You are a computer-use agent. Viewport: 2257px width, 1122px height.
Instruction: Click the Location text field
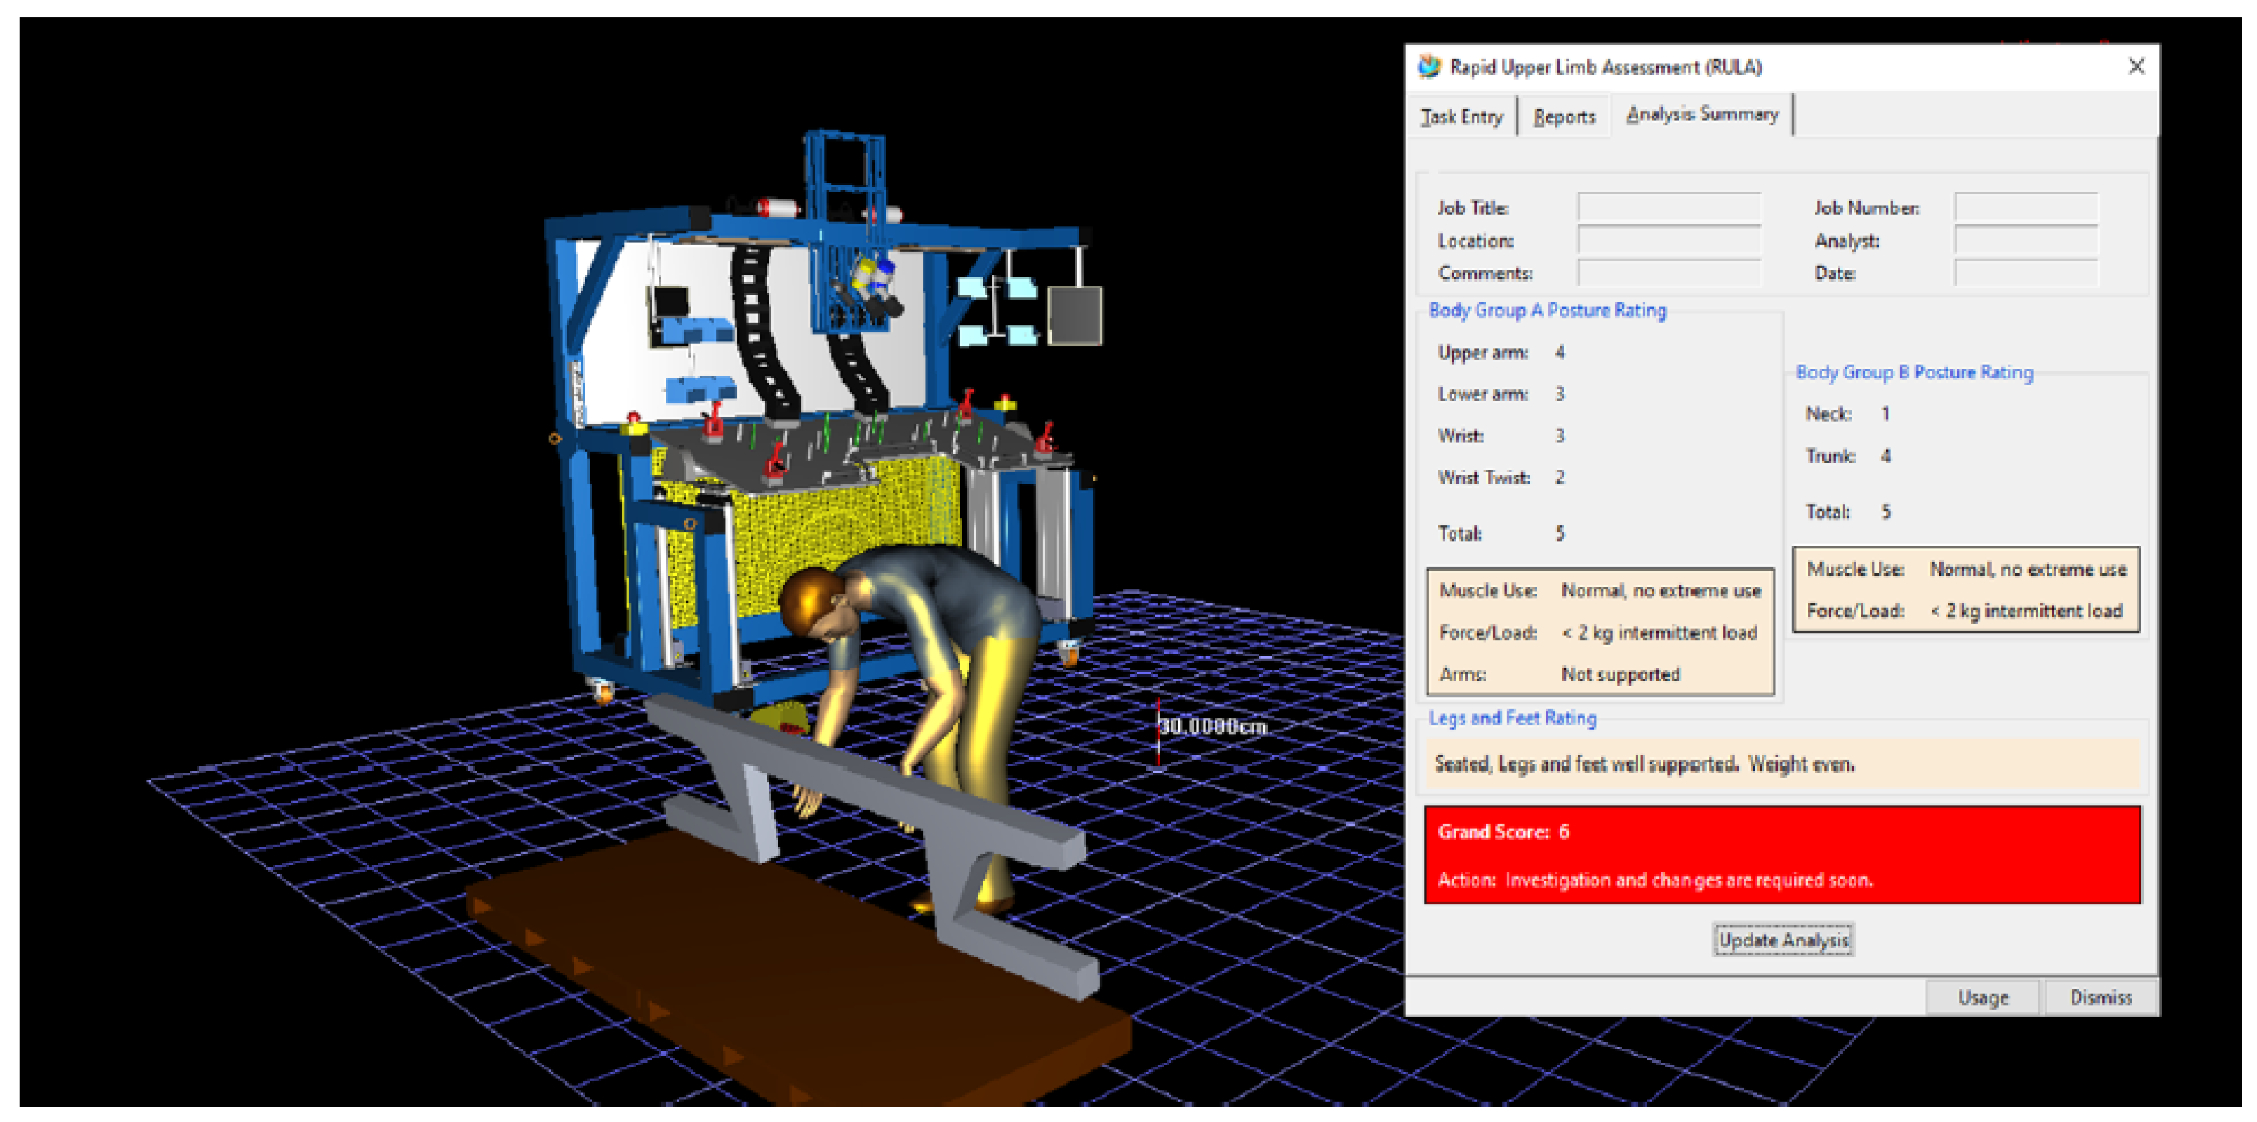pyautogui.click(x=1669, y=240)
